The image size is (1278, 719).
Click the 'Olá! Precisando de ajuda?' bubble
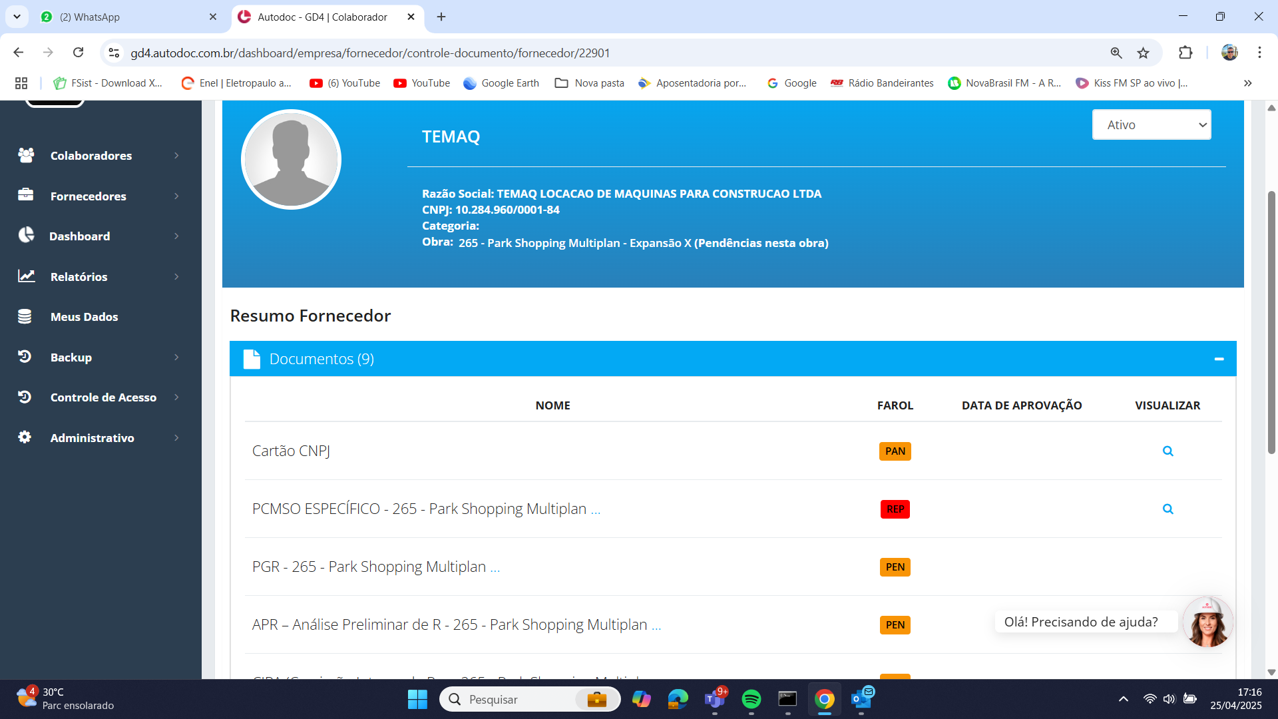[1086, 622]
